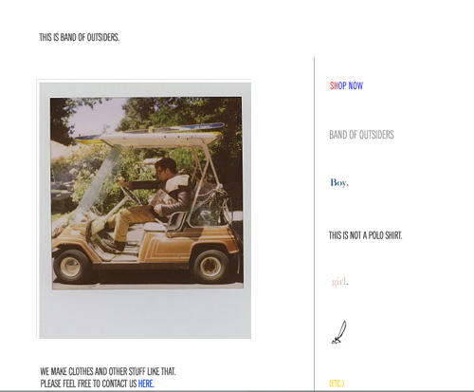The height and width of the screenshot is (392, 474).
Task: Select the blue Boy. logo link
Action: 339,183
